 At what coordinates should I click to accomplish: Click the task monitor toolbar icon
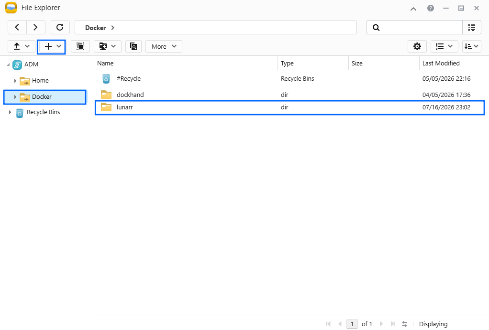133,46
